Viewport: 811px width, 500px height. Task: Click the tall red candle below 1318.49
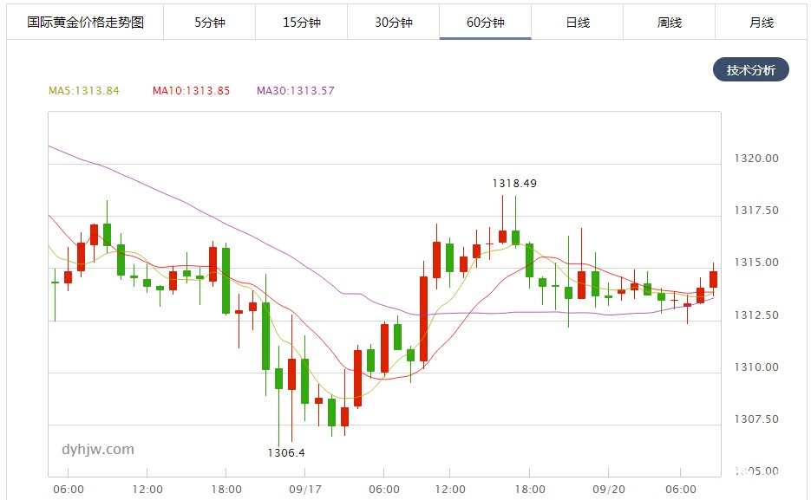(502, 237)
